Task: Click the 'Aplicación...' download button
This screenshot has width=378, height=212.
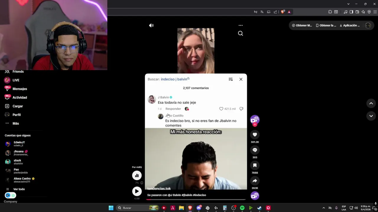Action: [x=350, y=25]
